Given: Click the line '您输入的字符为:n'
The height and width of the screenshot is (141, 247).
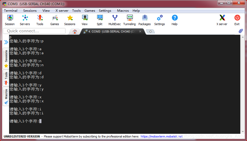Looking at the screenshot, I should pyautogui.click(x=26, y=65).
